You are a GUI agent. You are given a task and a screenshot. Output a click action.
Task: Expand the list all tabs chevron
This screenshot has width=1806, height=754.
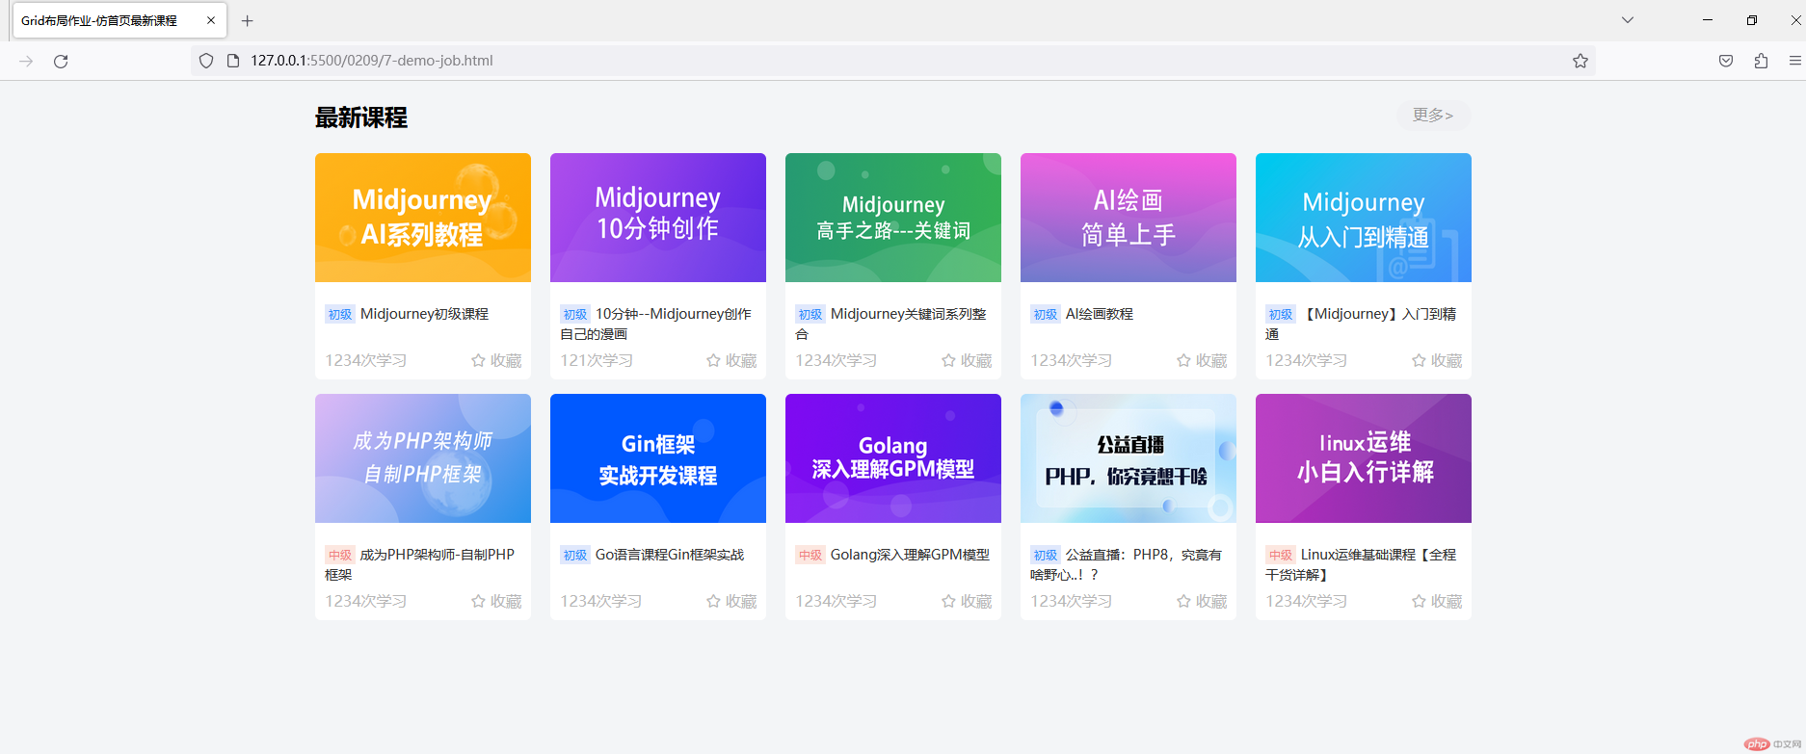pos(1628,20)
